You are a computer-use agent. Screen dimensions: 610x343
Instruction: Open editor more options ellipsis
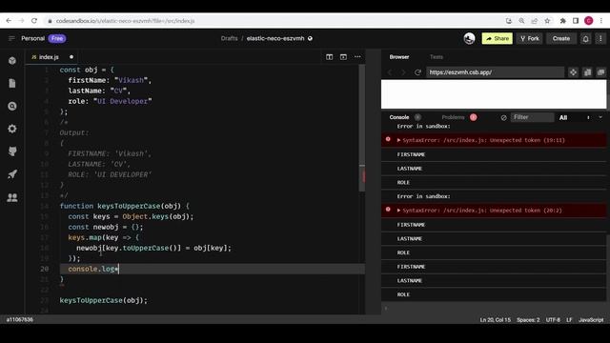[x=357, y=57]
